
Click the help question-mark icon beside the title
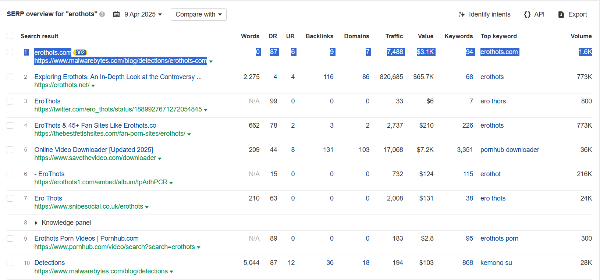pos(102,14)
